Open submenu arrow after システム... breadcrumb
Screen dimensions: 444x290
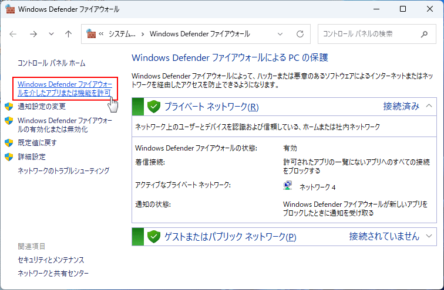(143, 34)
